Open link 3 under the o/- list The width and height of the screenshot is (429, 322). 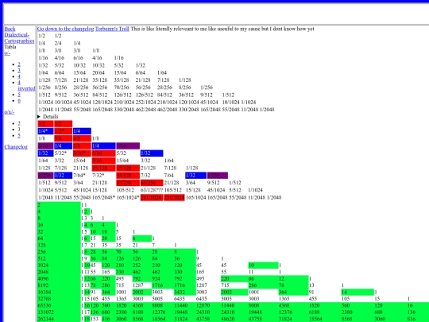coord(19,71)
